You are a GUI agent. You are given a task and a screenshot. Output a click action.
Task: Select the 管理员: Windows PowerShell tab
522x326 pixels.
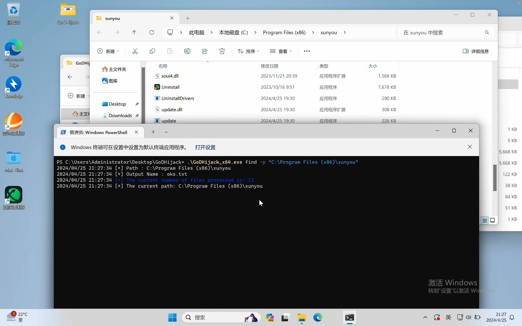tap(101, 132)
